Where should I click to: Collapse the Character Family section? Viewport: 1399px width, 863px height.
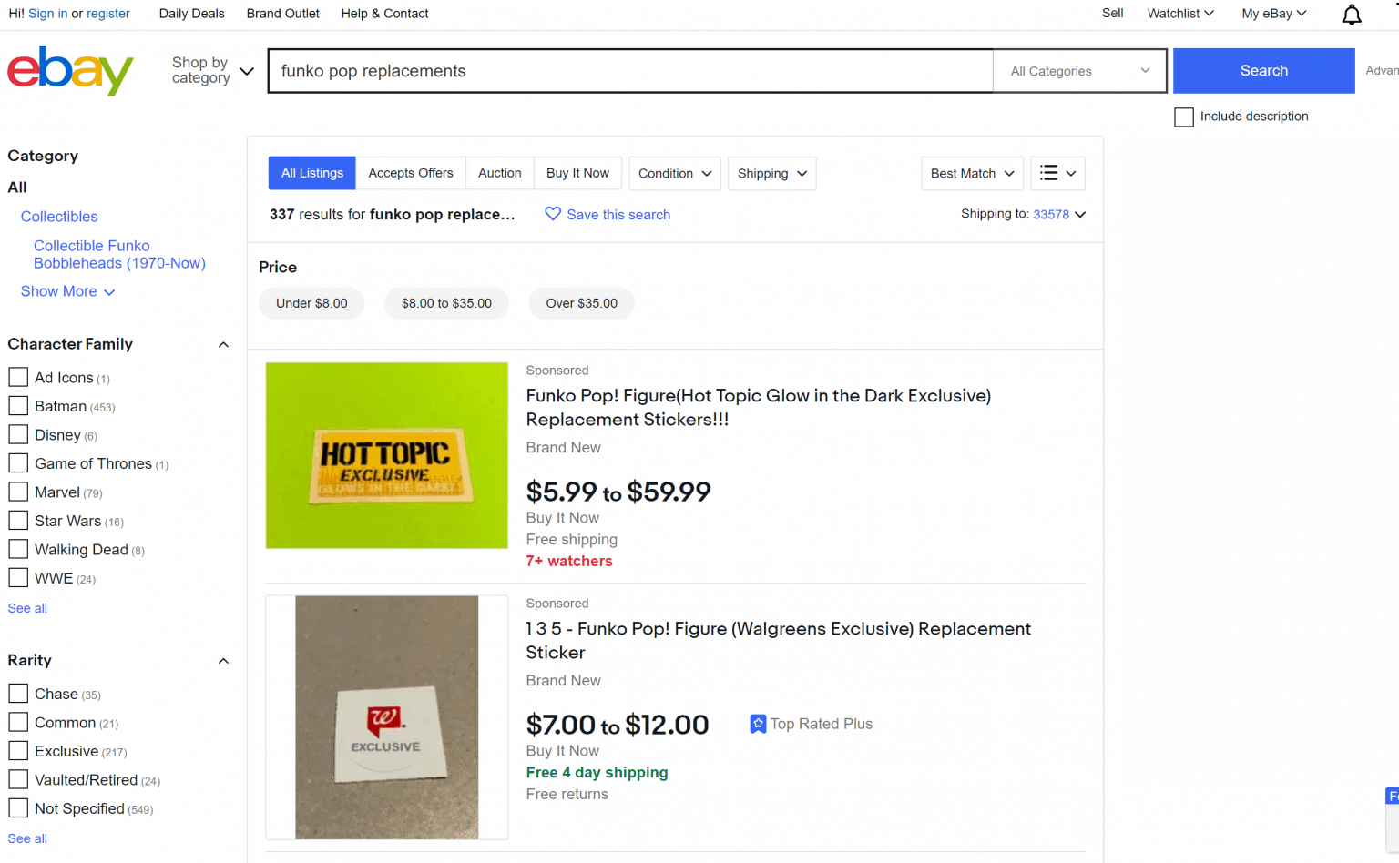click(x=223, y=344)
